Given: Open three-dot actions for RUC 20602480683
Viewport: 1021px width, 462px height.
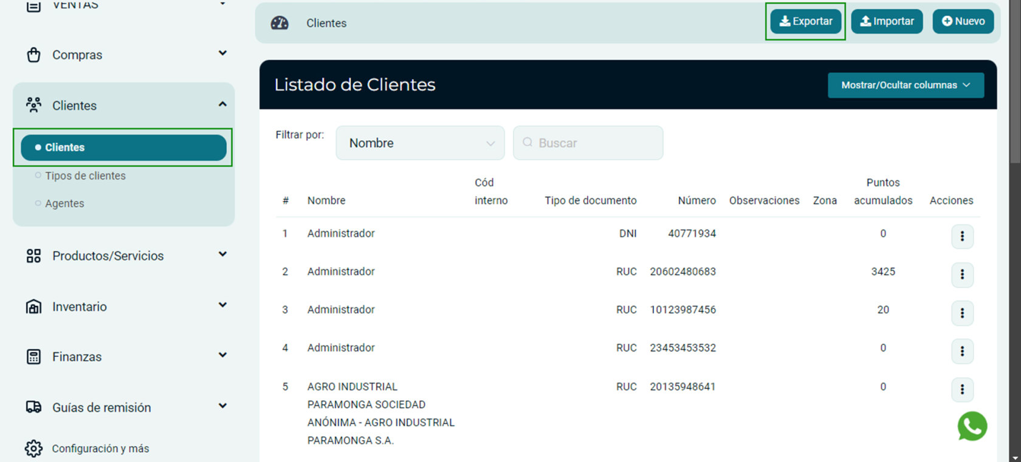Looking at the screenshot, I should coord(962,274).
